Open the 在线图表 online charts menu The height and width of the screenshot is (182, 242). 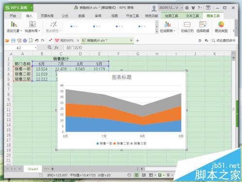point(167,27)
